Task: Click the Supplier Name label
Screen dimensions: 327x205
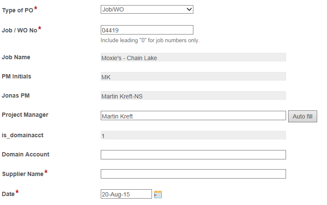Action: [x=23, y=174]
